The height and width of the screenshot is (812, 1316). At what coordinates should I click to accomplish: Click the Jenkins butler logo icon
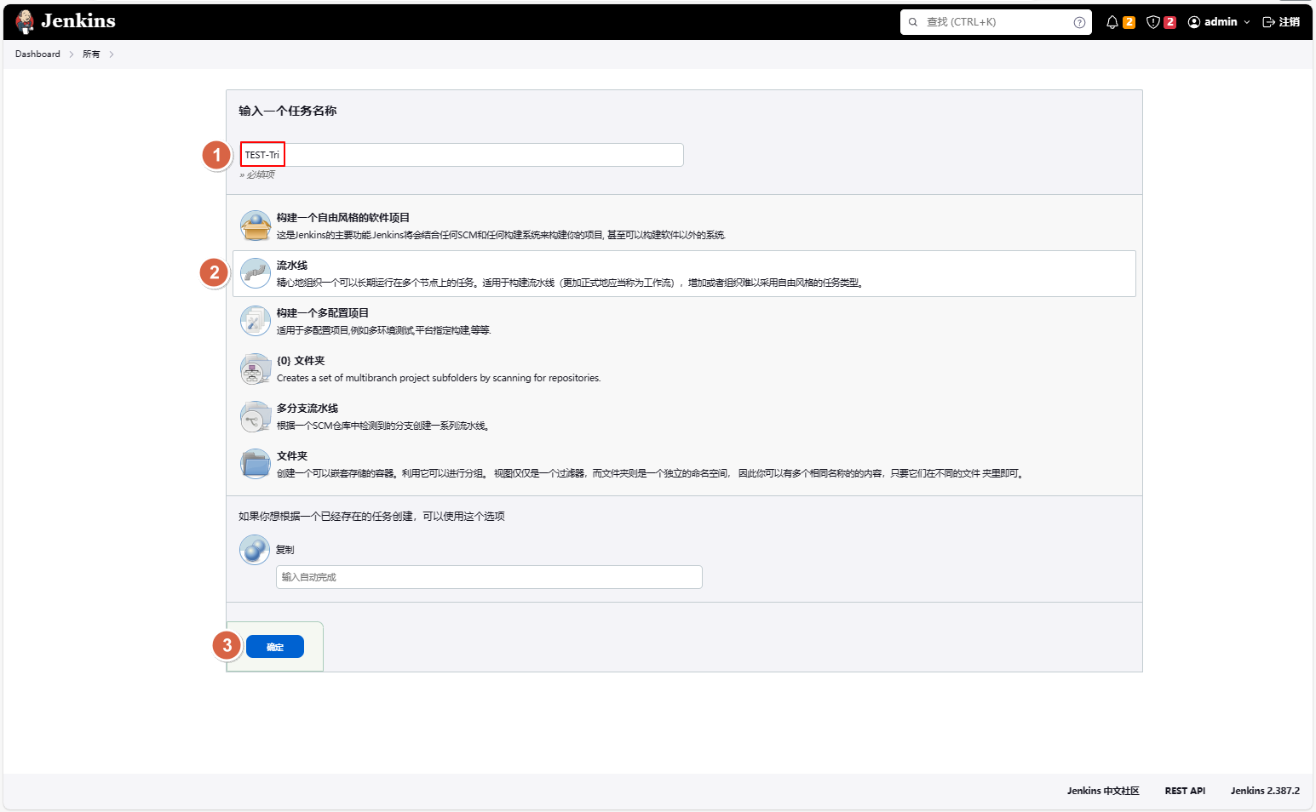(x=26, y=21)
